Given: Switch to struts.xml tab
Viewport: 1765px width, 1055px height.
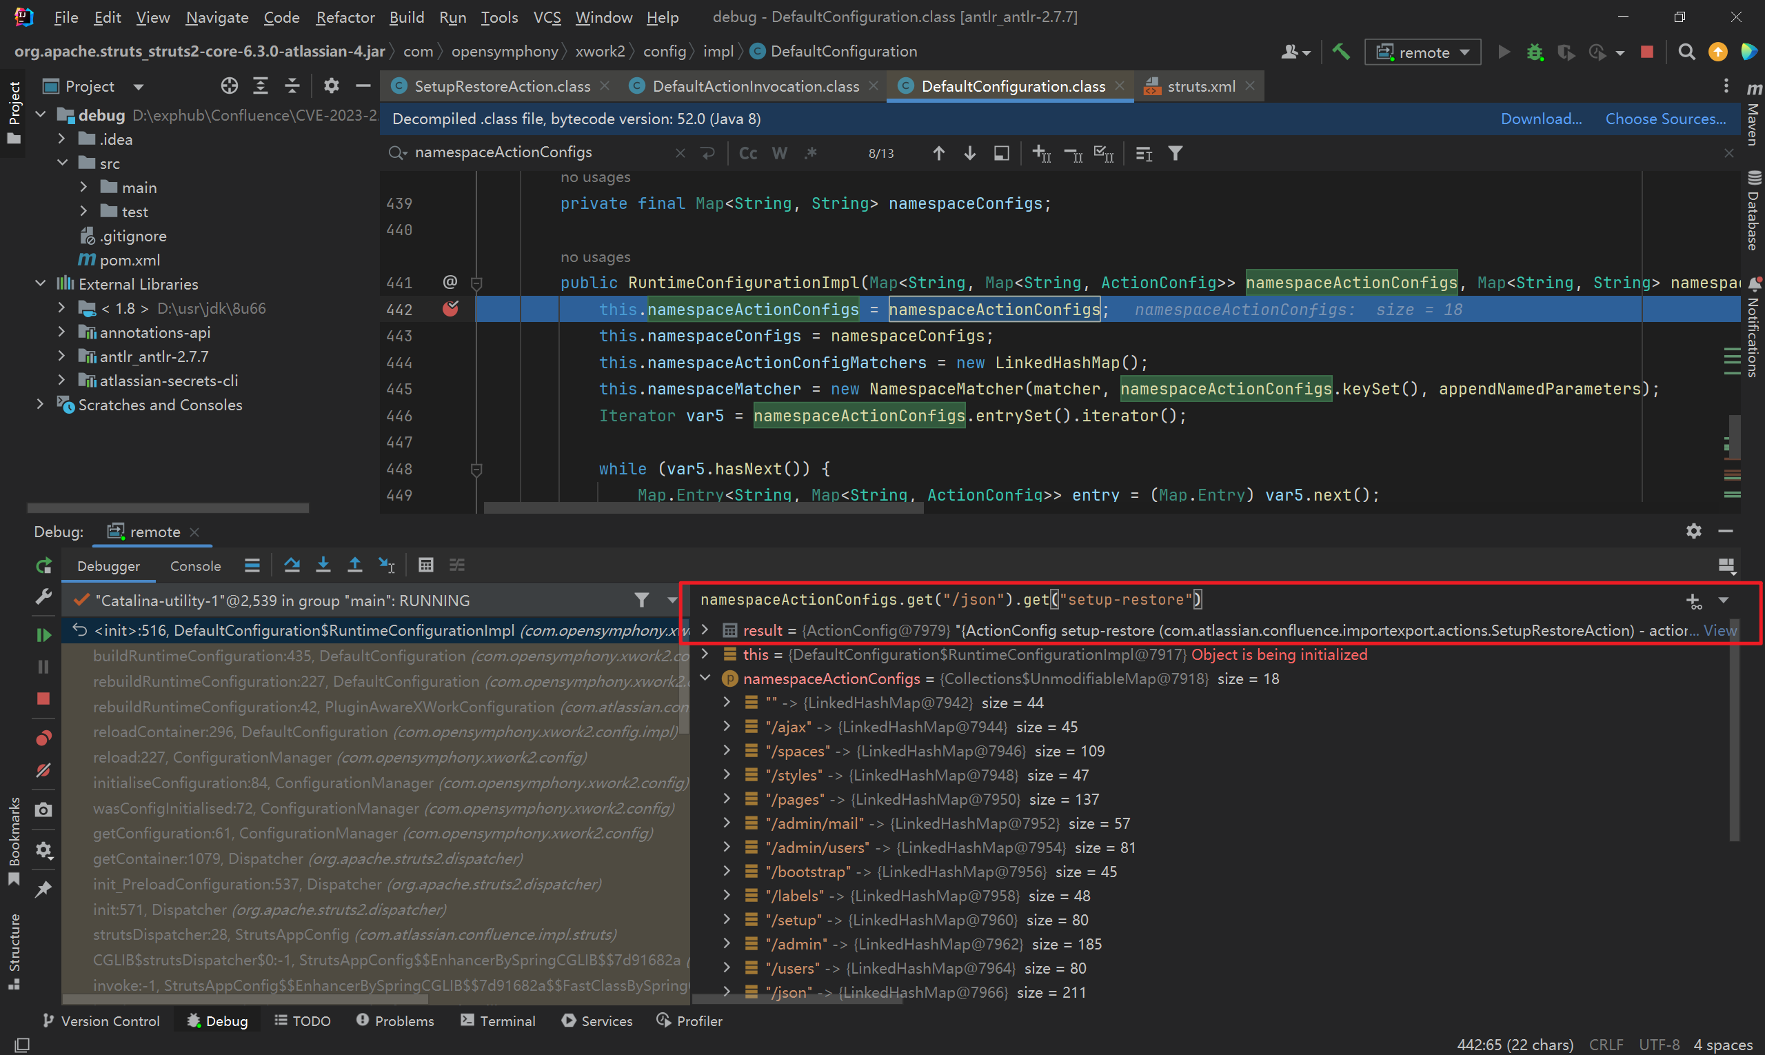Looking at the screenshot, I should (1201, 86).
